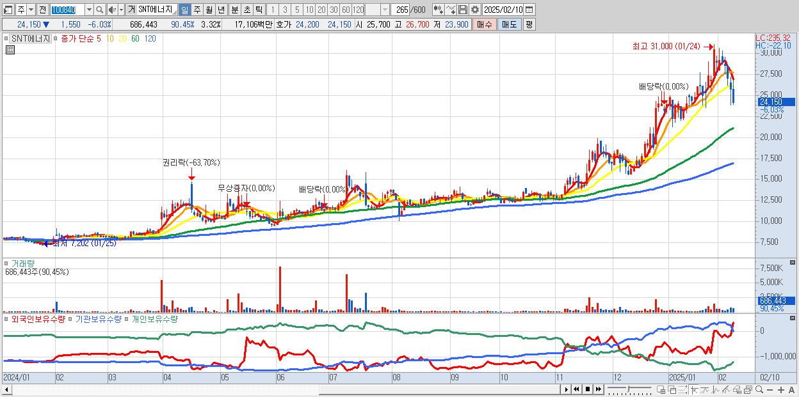The image size is (799, 397).
Task: Click the speaker sound icon
Action: (x=112, y=10)
